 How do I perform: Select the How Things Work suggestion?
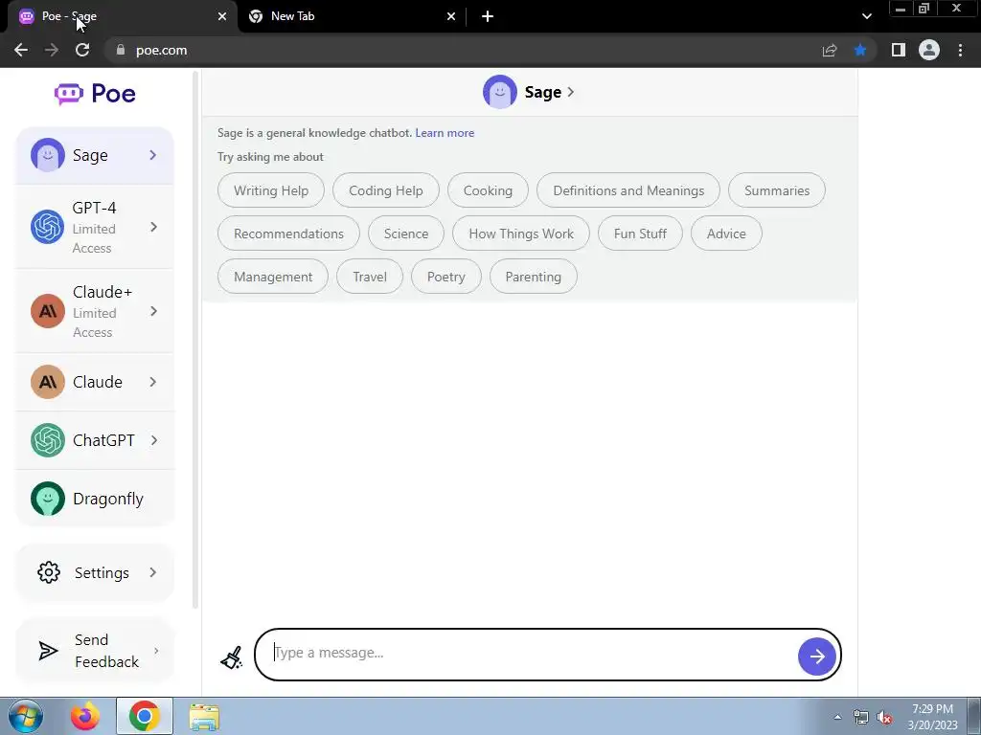(x=521, y=234)
